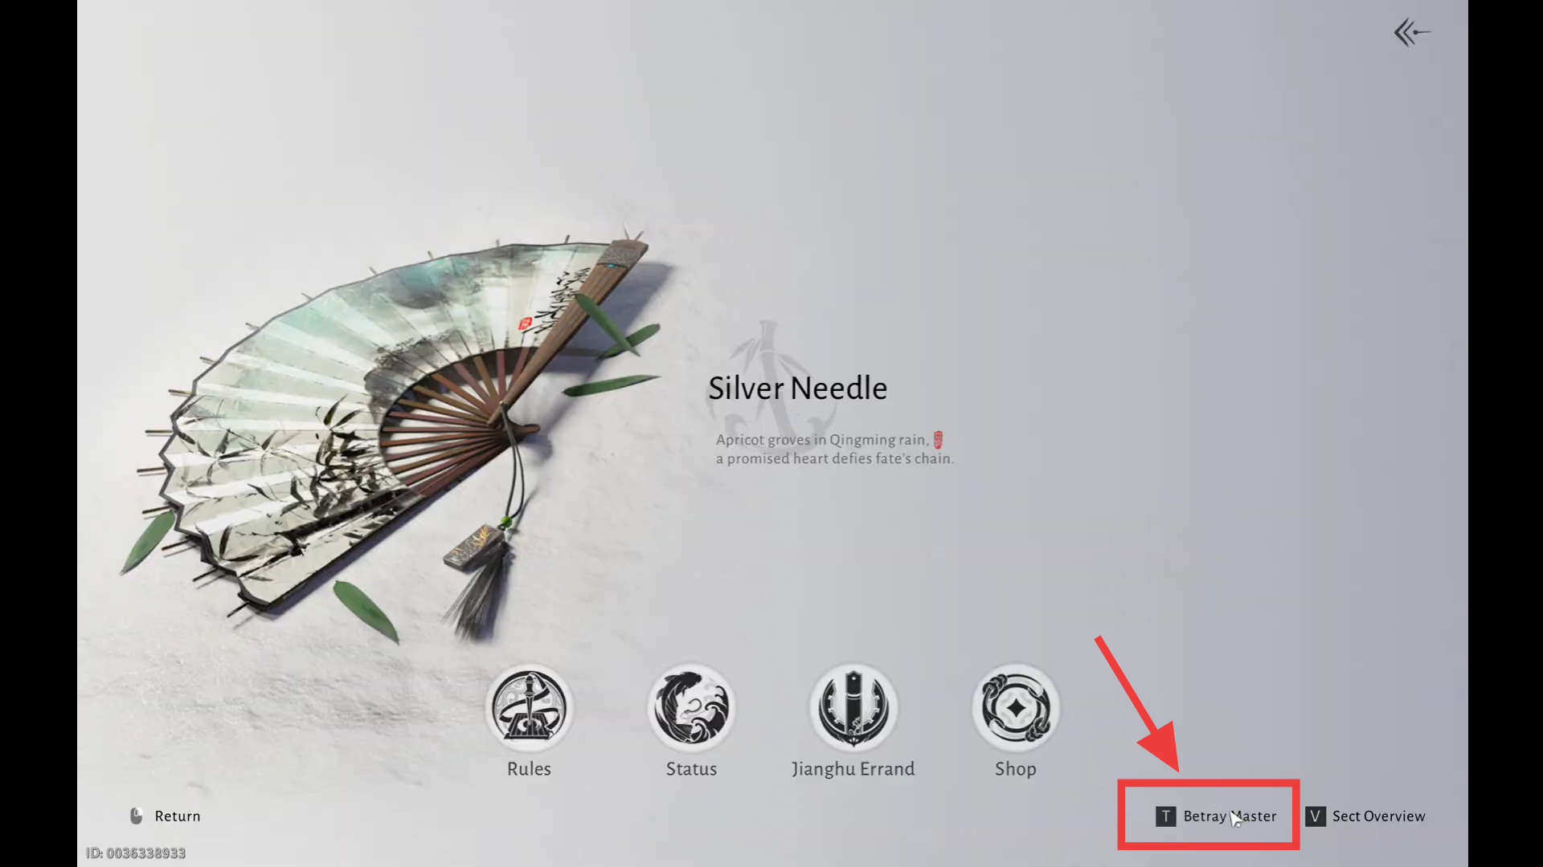Viewport: 1543px width, 867px height.
Task: Select the Status text label
Action: point(691,768)
